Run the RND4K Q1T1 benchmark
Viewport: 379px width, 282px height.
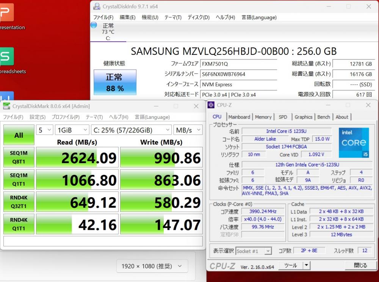(x=19, y=224)
